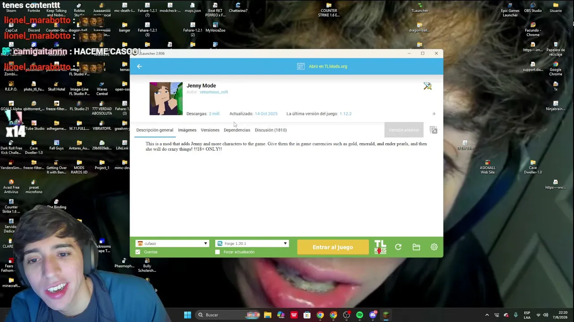The width and height of the screenshot is (574, 322).
Task: Open the launcher settings gear
Action: coord(434,247)
